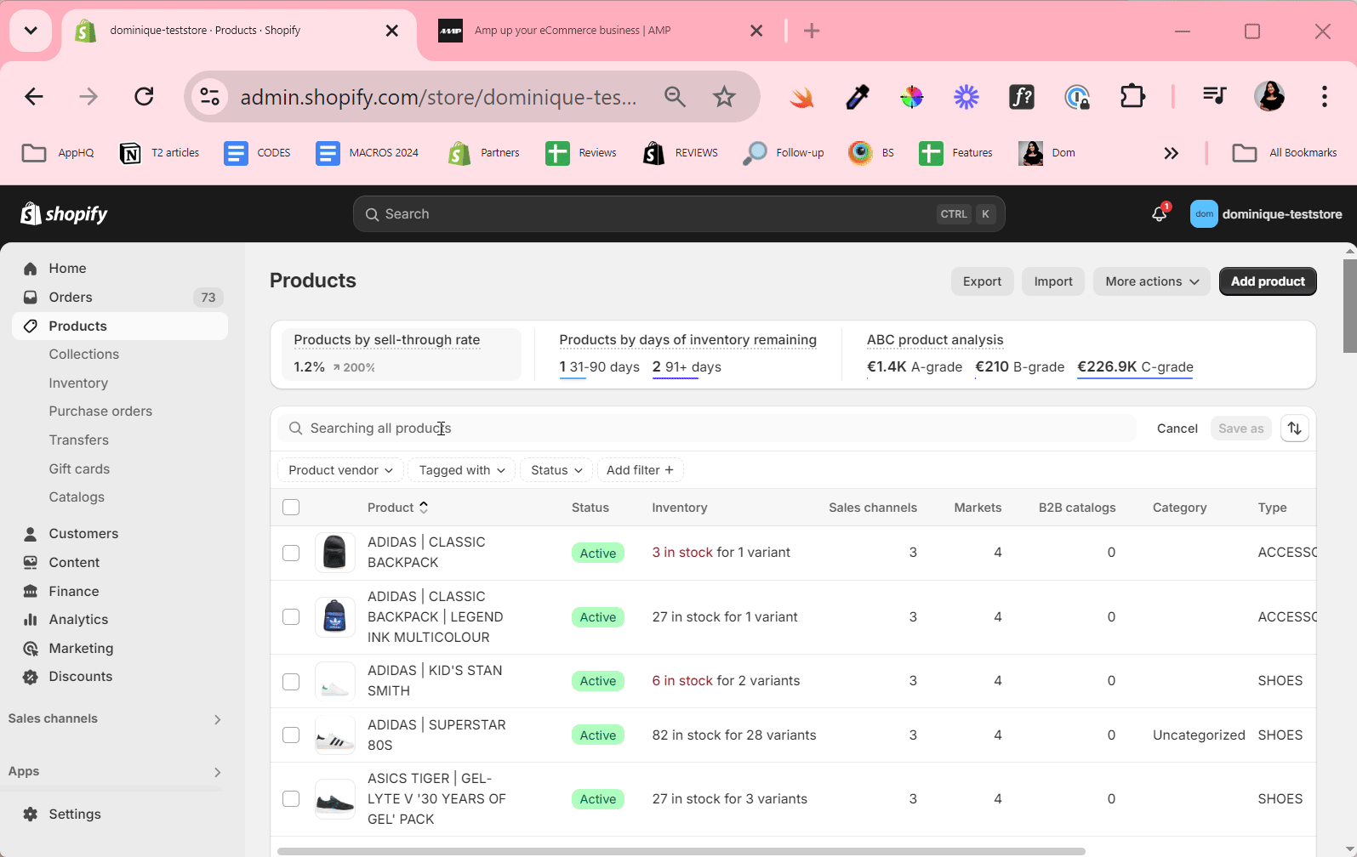Open the tab search chevron button
The width and height of the screenshot is (1357, 857).
tap(31, 31)
